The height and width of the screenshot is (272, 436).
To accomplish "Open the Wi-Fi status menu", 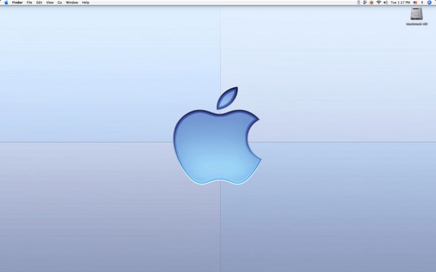I will 378,3.
